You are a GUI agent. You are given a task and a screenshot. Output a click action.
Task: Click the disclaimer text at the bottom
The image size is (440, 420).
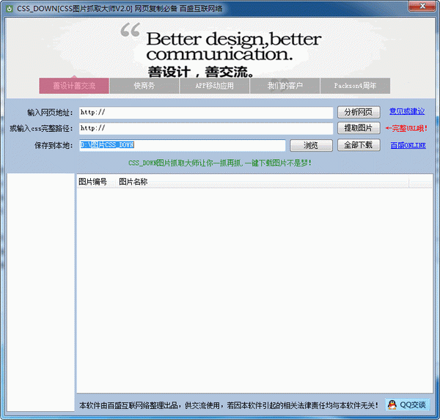(x=229, y=405)
